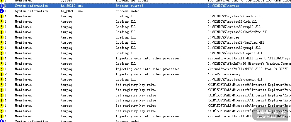Screen dimensions: 291x122
Task: Click info icon of ha_80210.exe Process ended row
Action: tap(2, 11)
